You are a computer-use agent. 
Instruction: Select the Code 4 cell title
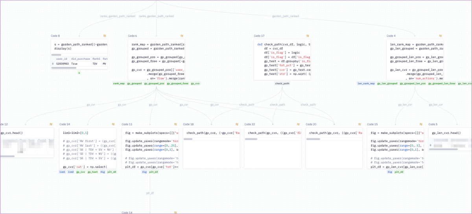pyautogui.click(x=391, y=36)
